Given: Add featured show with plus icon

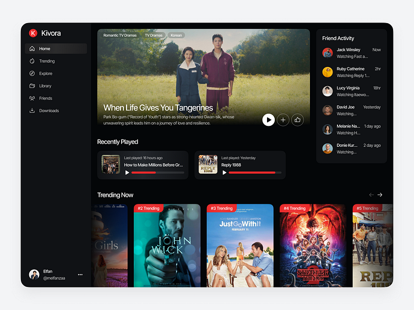Looking at the screenshot, I should (x=283, y=120).
